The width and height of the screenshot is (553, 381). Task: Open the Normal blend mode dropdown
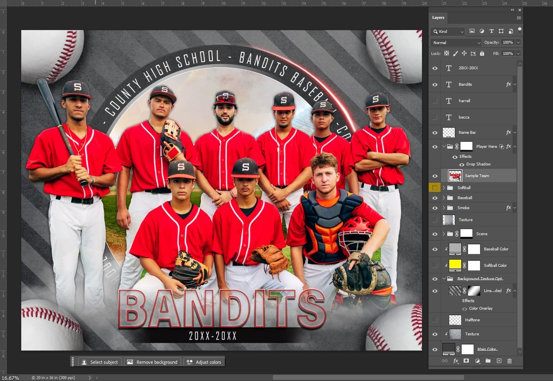[456, 42]
